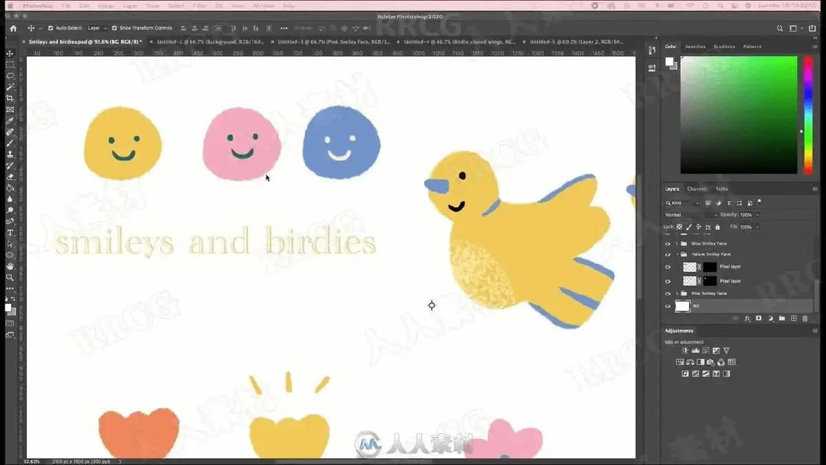
Task: Select the BG layer thumbnail
Action: pos(682,307)
